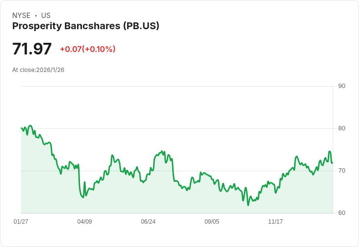Select the 80 y-axis label

[x=341, y=128]
